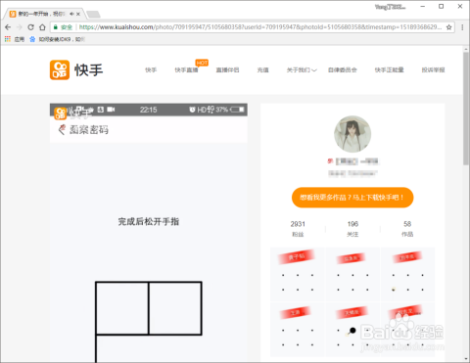Click the page vertical scrollbar thumb
The width and height of the screenshot is (470, 363).
[466, 109]
